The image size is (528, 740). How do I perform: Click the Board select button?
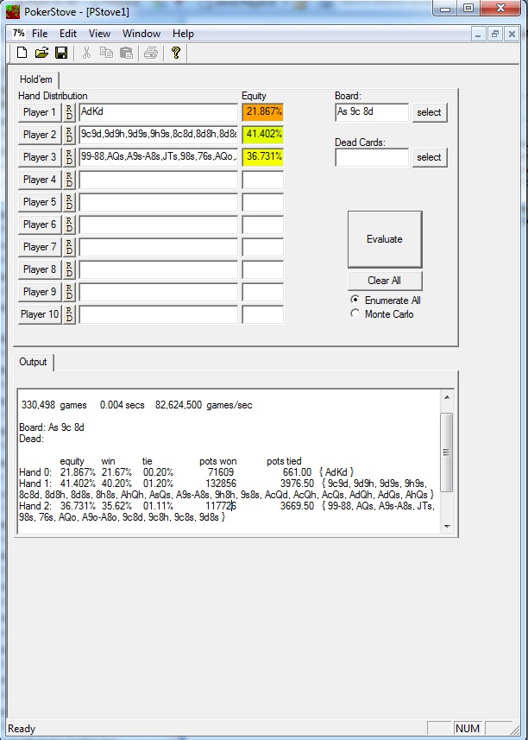(x=429, y=112)
